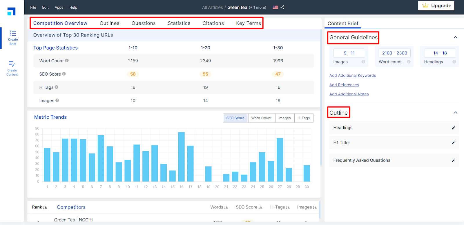This screenshot has width=464, height=225.
Task: Click the info icon beside SEO Score
Action: click(x=64, y=74)
